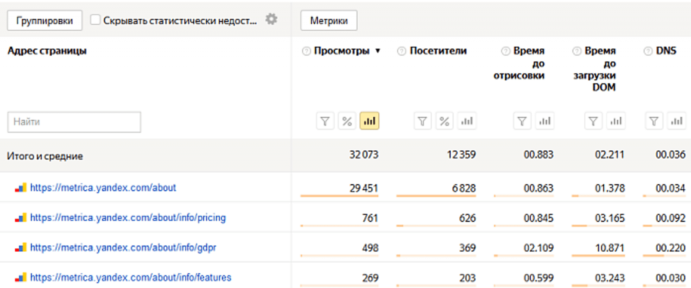The image size is (691, 288).
Task: Click the Посетители column header
Action: coord(438,51)
